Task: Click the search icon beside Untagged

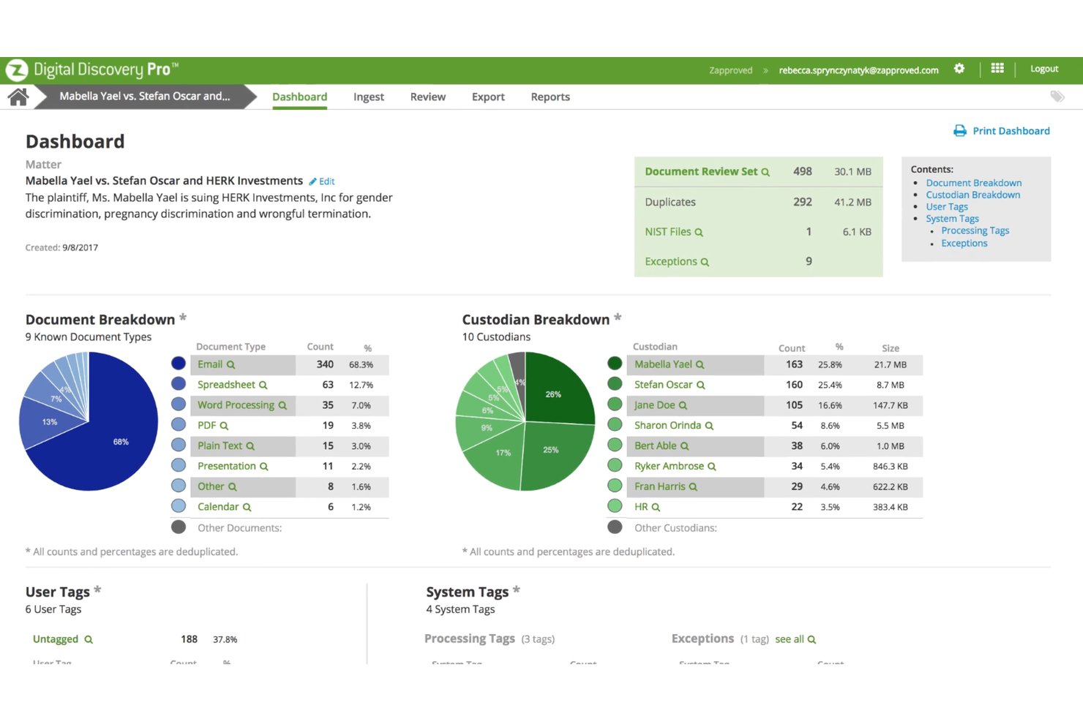Action: click(x=89, y=640)
